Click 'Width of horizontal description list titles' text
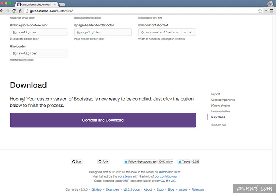This screenshot has height=193, width=276. (x=161, y=39)
